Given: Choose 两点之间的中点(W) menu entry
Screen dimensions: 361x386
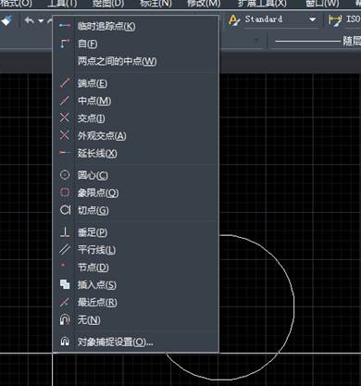Looking at the screenshot, I should [x=136, y=61].
